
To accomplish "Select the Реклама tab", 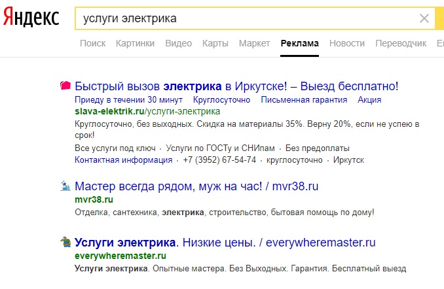I will pyautogui.click(x=299, y=43).
